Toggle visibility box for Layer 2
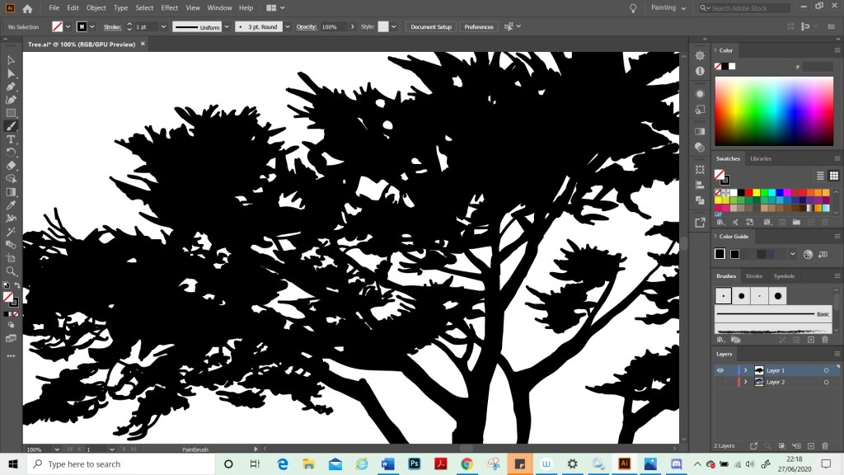 click(x=720, y=383)
